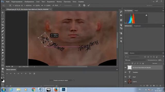Select the Eyedropper tool
This screenshot has height=92, width=165.
click(3, 28)
